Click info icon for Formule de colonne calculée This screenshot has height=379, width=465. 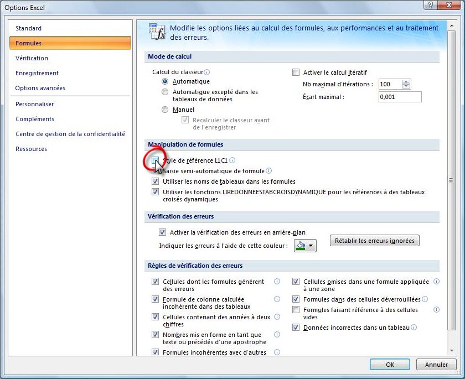click(277, 299)
